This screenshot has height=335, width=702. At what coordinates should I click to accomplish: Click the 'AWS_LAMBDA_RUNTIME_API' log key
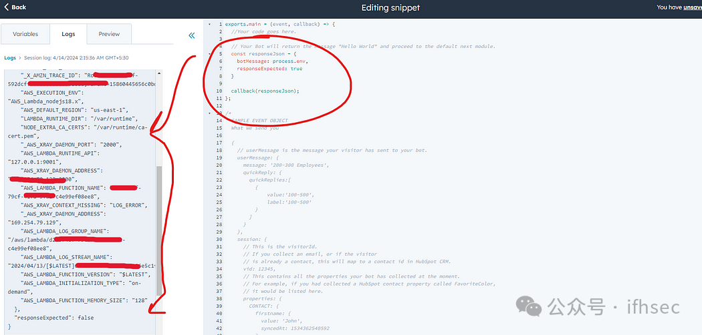click(x=63, y=153)
